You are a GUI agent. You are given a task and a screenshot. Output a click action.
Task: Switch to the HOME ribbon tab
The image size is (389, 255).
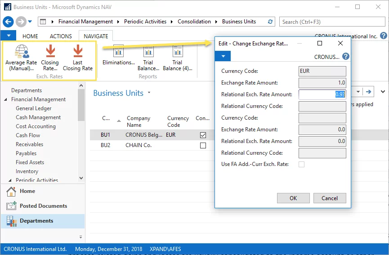(x=31, y=36)
